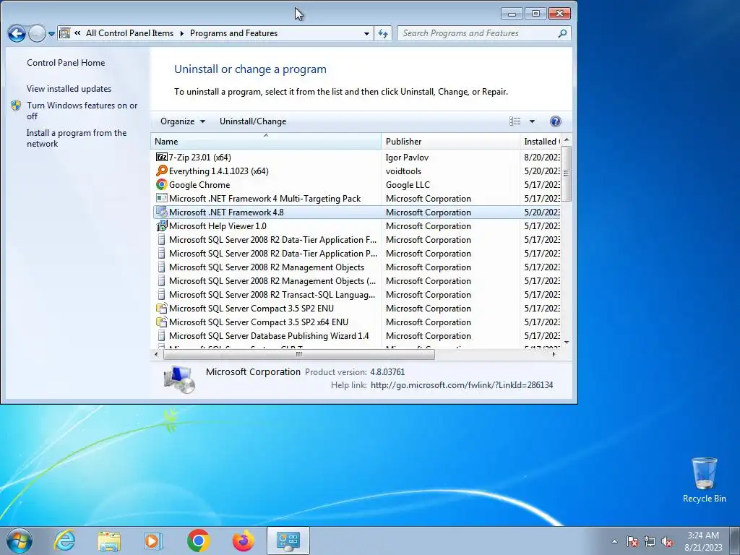Click Igor Pavlov publisher cell
The height and width of the screenshot is (555, 740).
[407, 157]
